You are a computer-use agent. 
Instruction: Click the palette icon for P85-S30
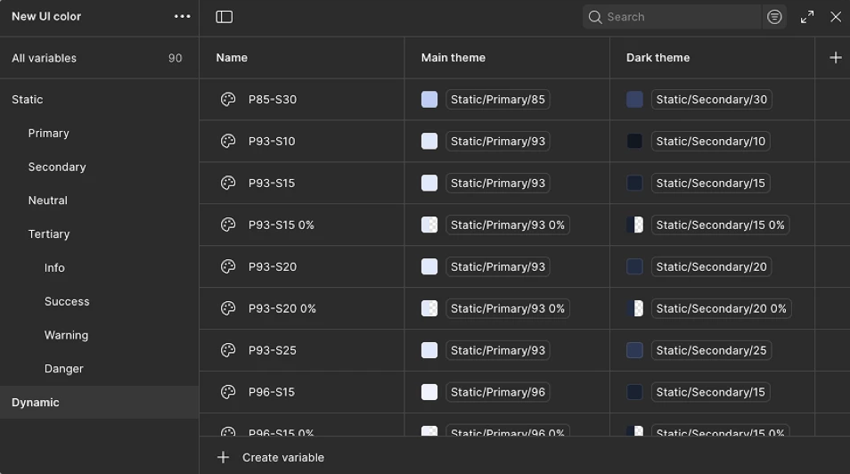(x=228, y=100)
